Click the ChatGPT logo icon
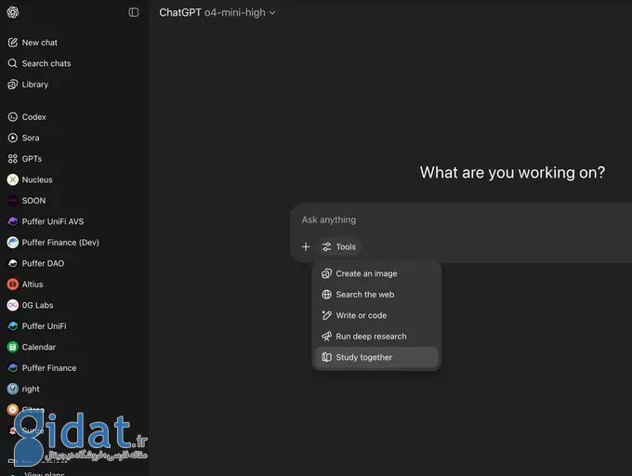Image resolution: width=632 pixels, height=476 pixels. click(x=12, y=12)
